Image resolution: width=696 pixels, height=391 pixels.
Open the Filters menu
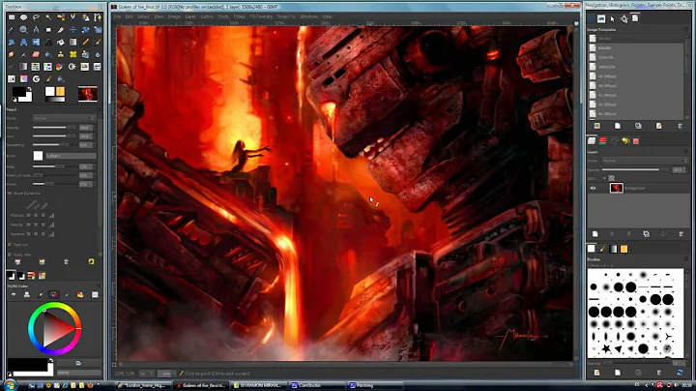tap(240, 16)
